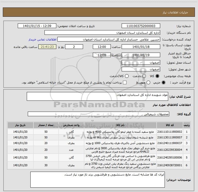Select the کالا/خدمت radio button

127,76
